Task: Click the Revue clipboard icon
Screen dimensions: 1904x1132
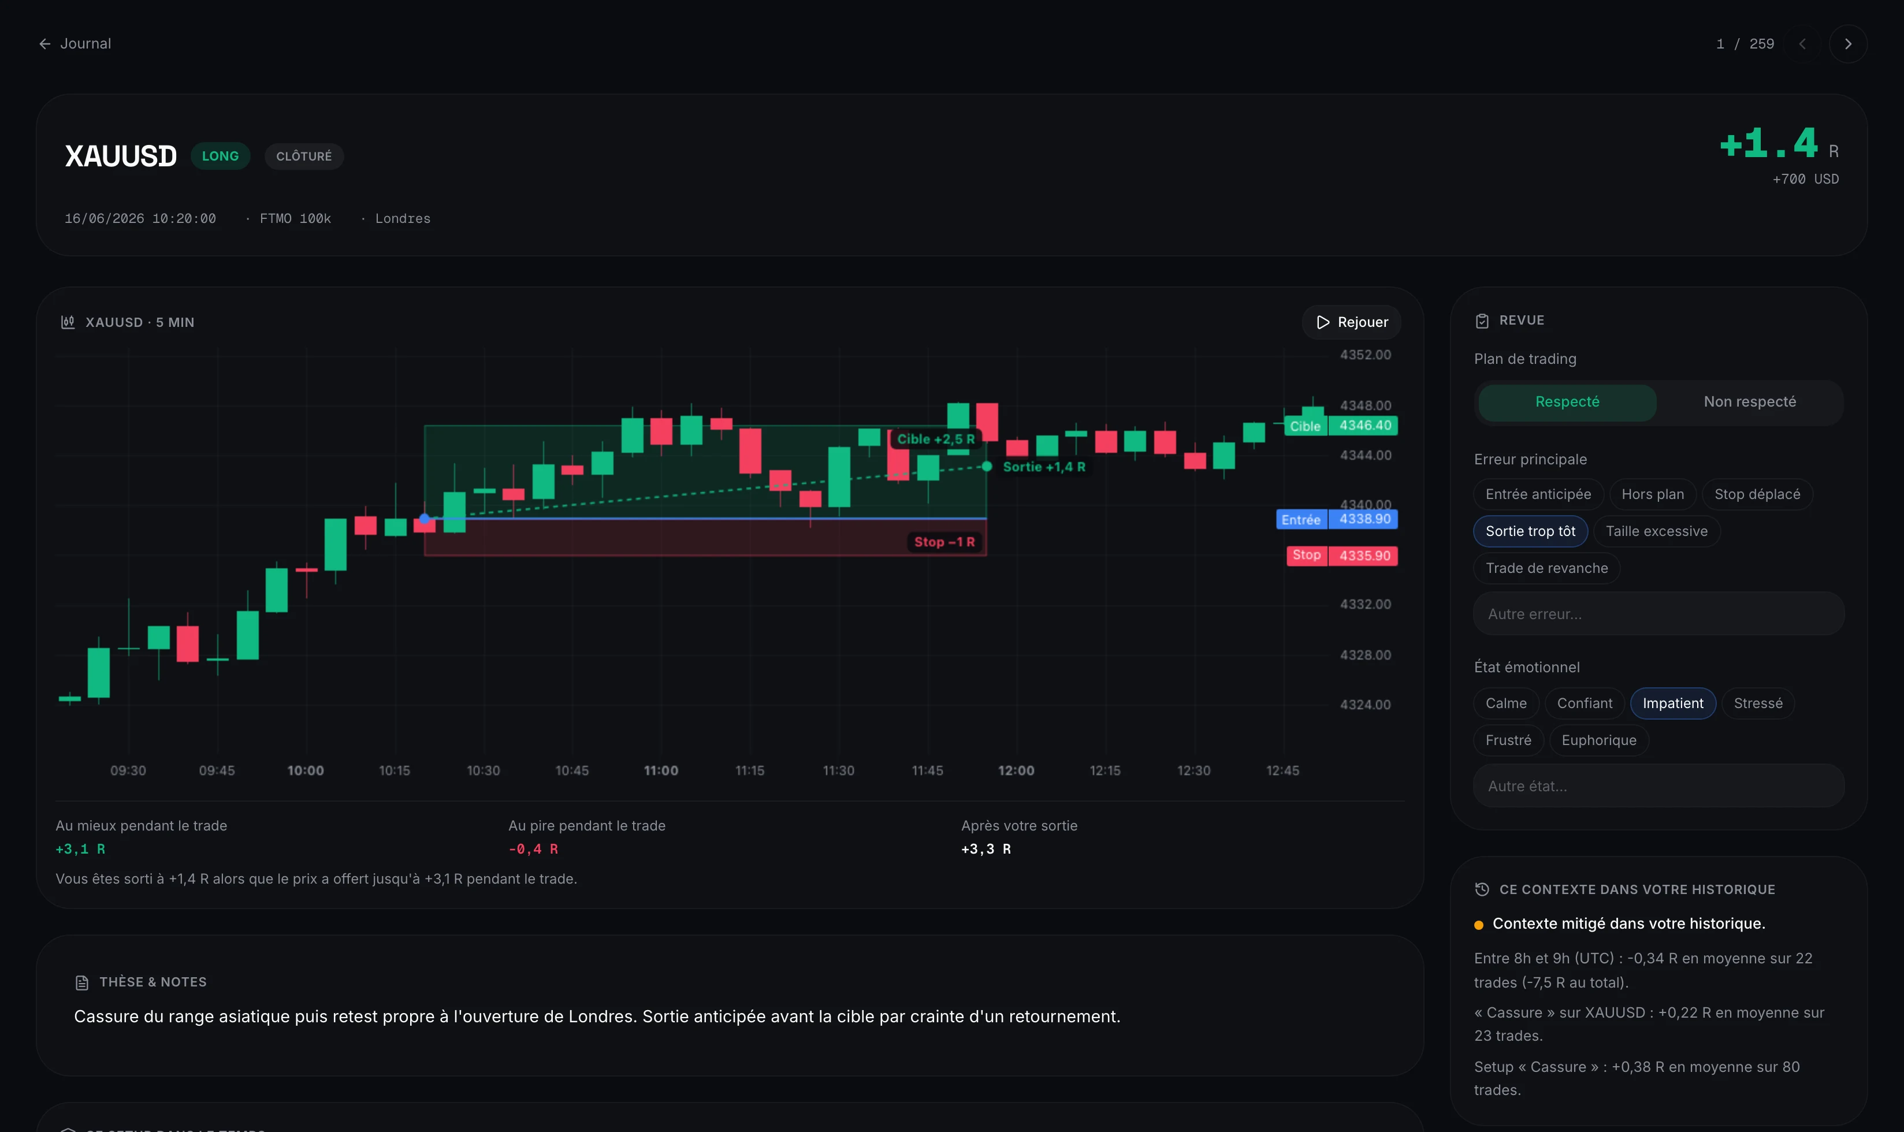Action: (x=1481, y=321)
